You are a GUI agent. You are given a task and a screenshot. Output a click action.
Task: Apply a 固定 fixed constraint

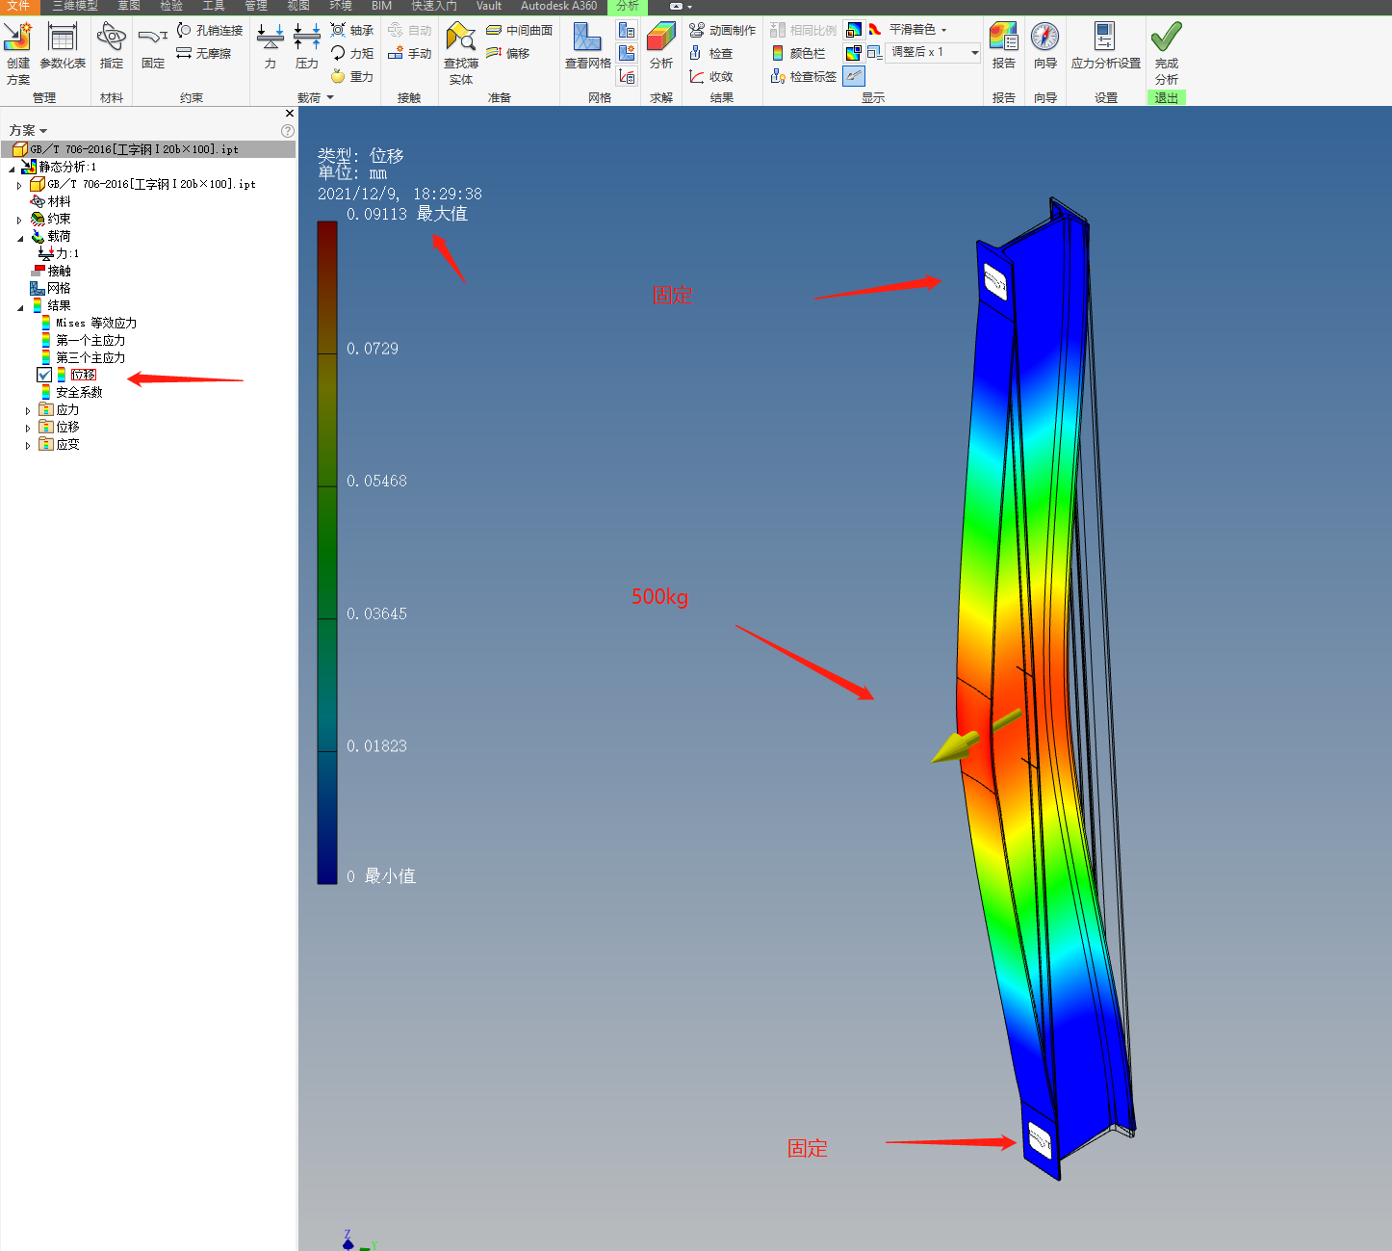(153, 46)
